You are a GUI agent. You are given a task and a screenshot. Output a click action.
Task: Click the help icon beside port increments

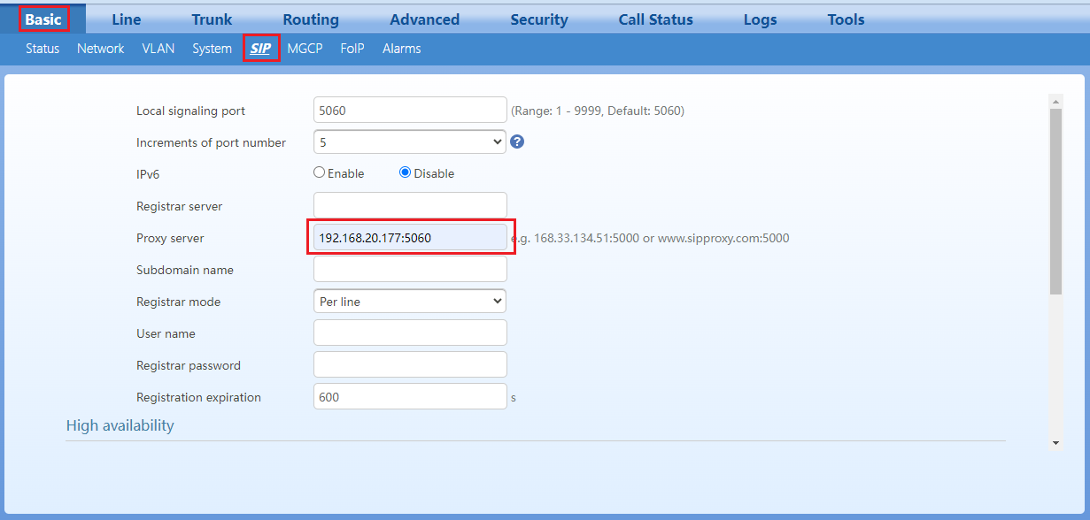[517, 141]
